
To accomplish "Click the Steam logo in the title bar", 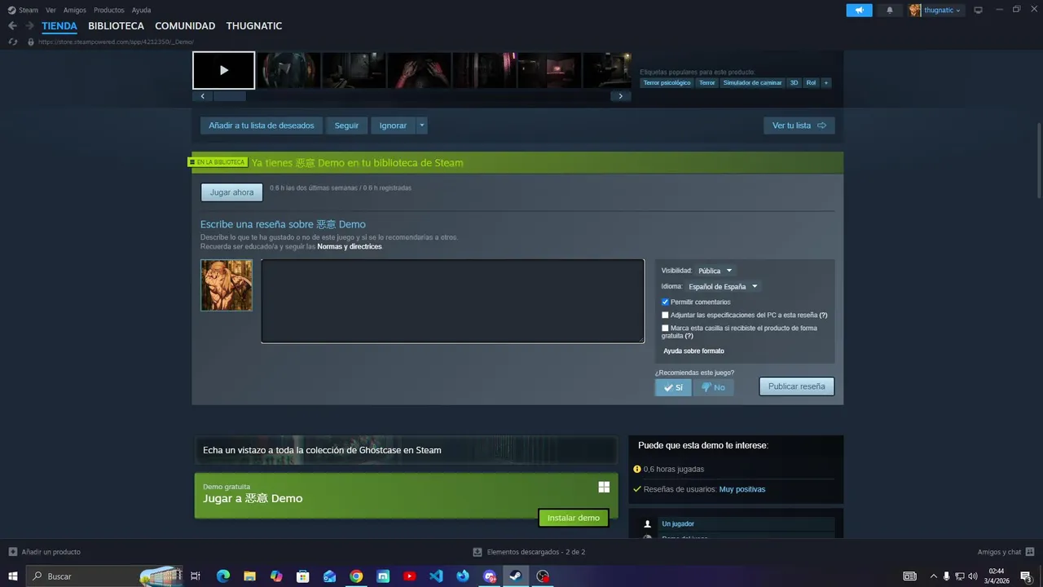I will [x=11, y=10].
